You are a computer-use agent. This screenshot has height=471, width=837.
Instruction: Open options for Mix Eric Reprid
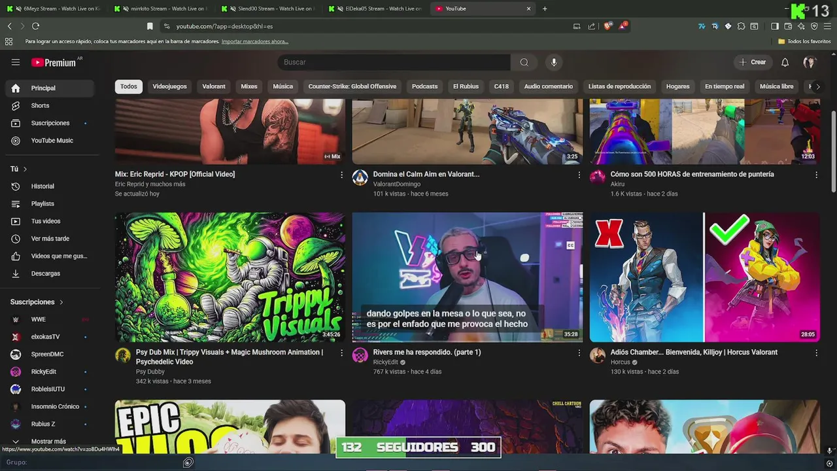[x=341, y=175]
